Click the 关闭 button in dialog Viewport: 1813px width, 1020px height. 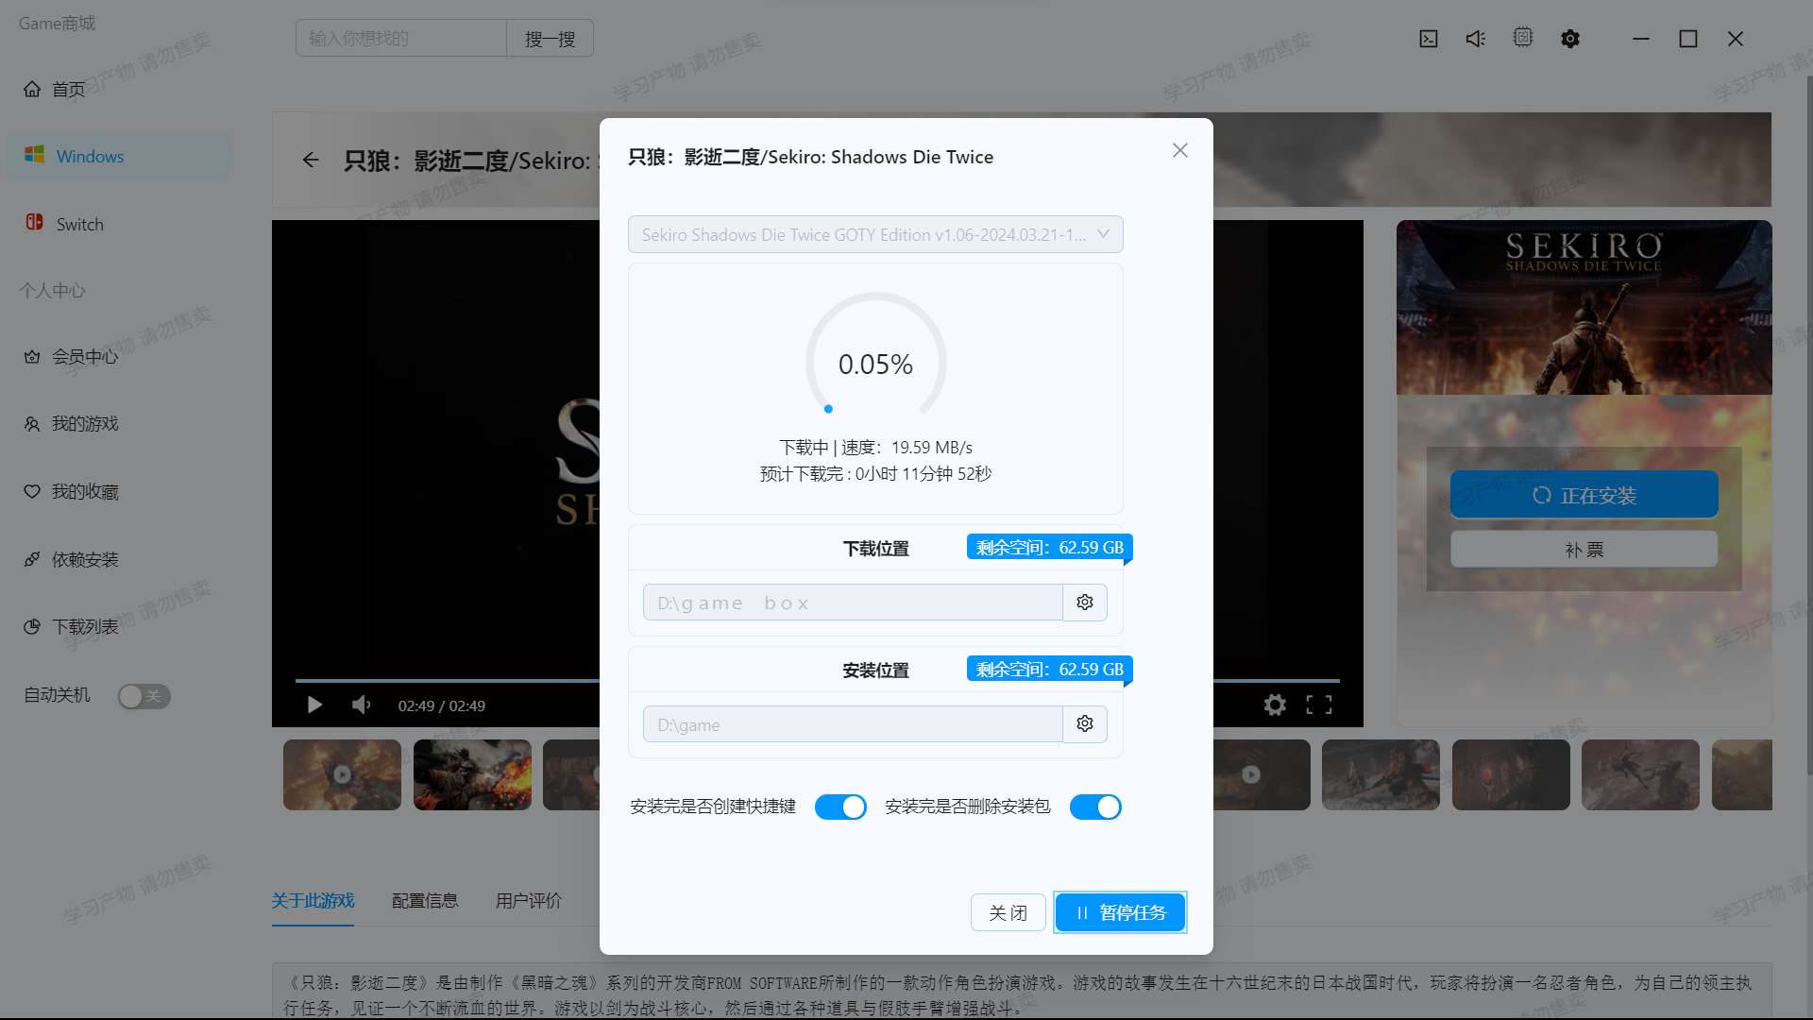(1008, 912)
